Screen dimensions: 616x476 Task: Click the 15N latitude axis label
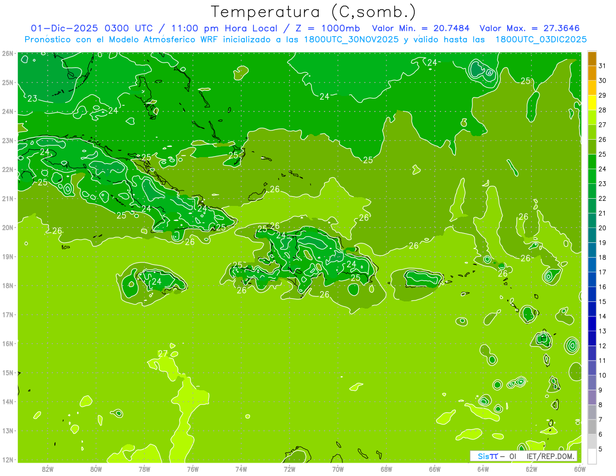pos(7,372)
